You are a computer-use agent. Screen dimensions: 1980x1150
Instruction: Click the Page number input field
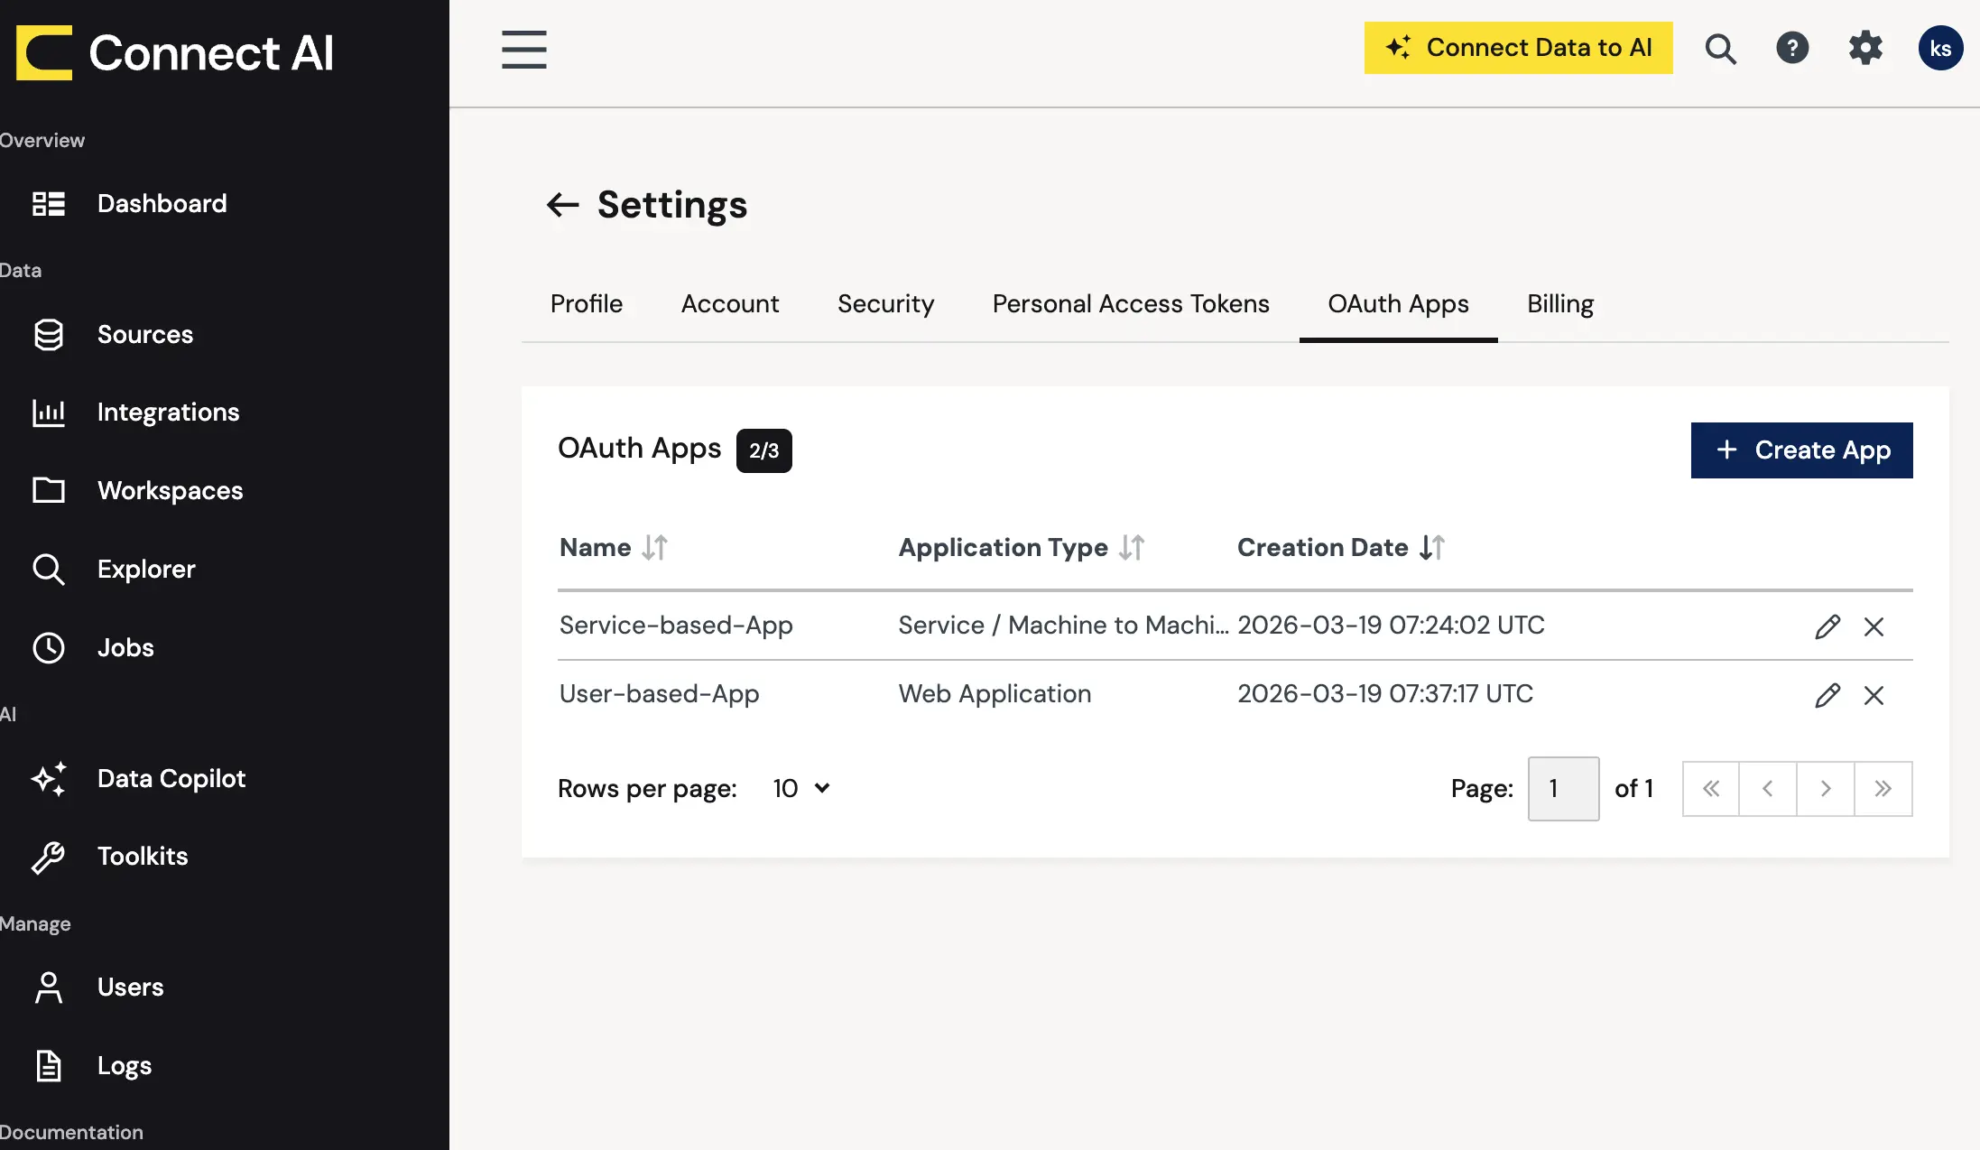[1563, 789]
